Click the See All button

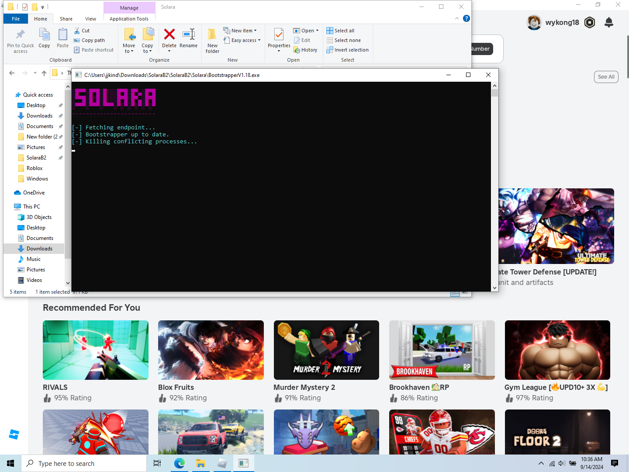606,77
